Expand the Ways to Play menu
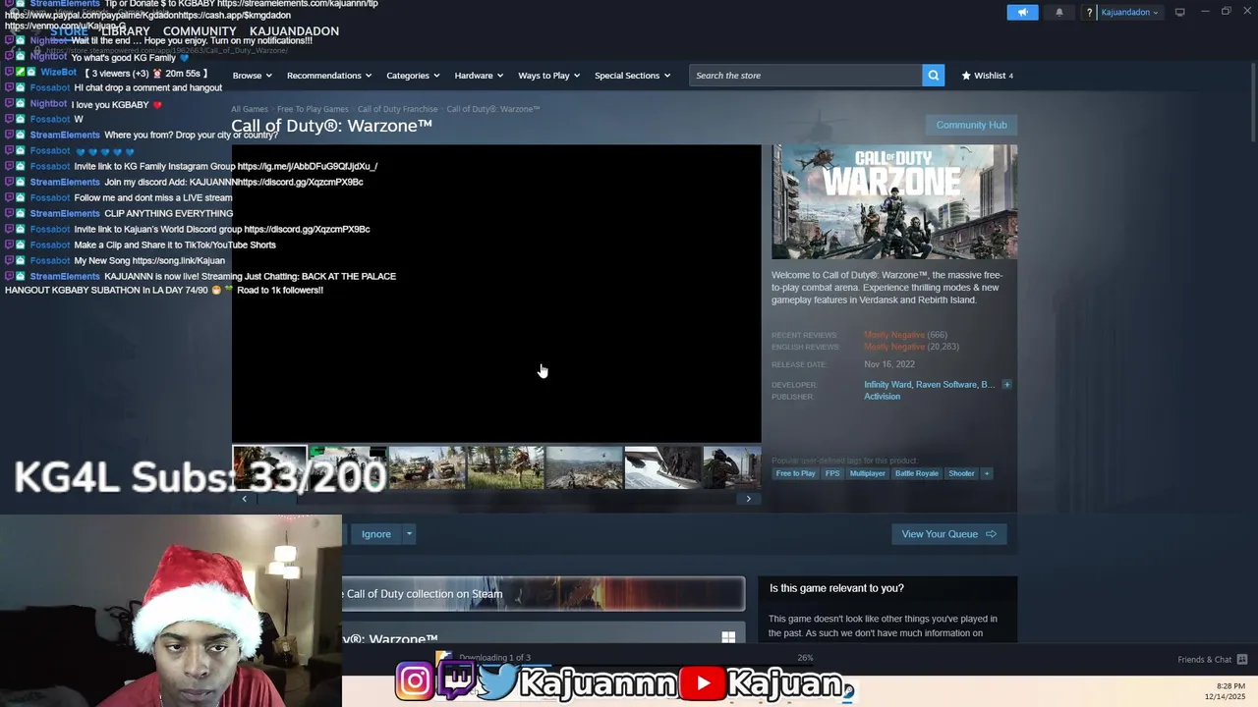1258x707 pixels. point(548,76)
